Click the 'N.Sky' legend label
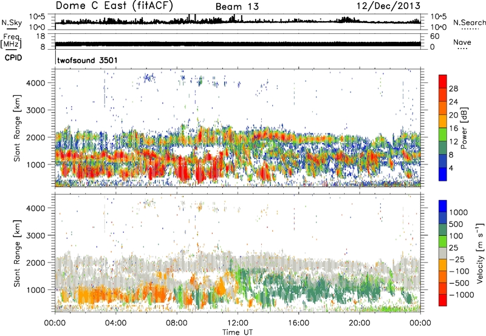Screen dimensions: 486x336 [12, 22]
